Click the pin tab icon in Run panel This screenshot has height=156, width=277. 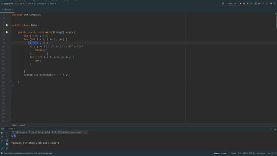7,148
